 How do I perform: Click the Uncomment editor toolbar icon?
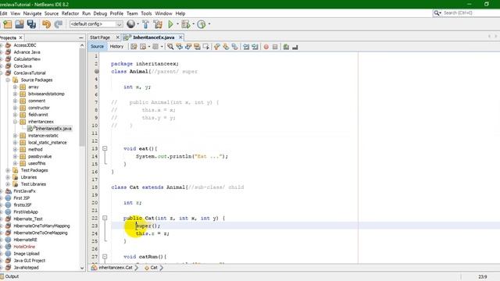[295, 47]
